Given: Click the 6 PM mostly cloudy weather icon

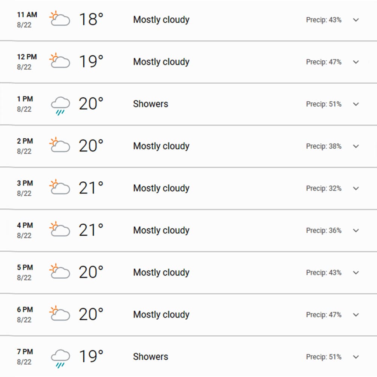Looking at the screenshot, I should (60, 313).
